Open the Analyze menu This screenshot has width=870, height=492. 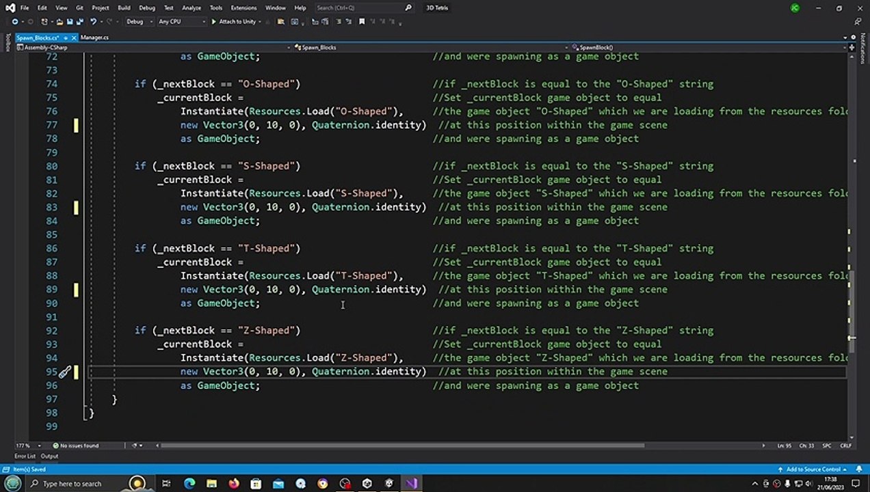click(x=192, y=8)
